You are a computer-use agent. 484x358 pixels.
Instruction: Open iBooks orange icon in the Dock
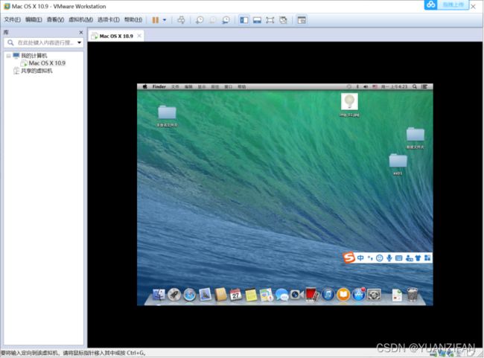coord(343,295)
